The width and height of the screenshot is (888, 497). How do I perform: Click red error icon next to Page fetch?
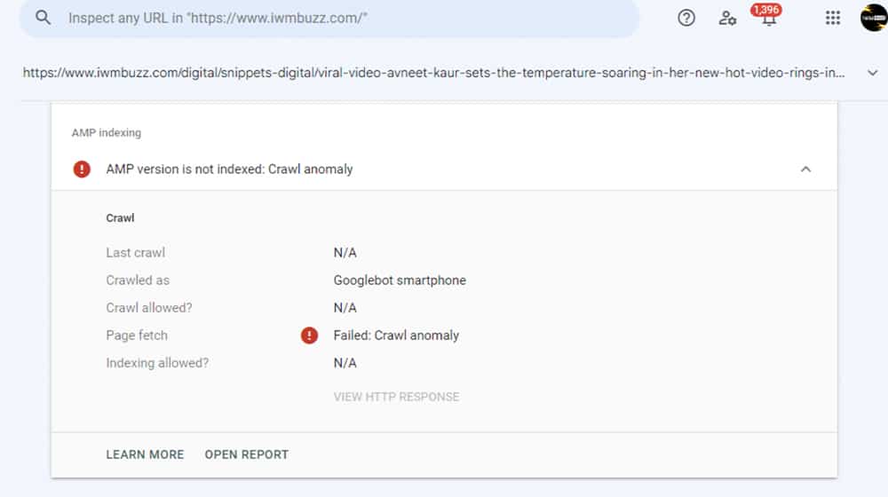coord(309,335)
